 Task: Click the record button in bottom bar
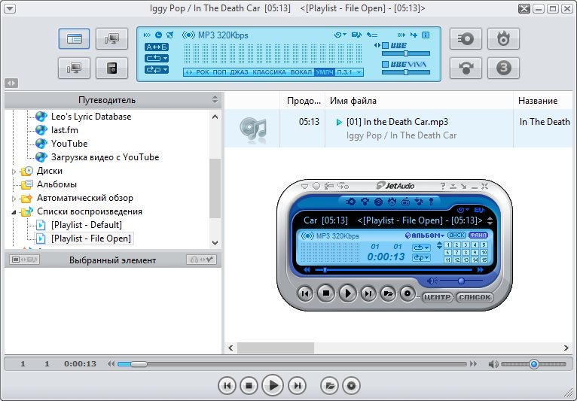coord(351,385)
